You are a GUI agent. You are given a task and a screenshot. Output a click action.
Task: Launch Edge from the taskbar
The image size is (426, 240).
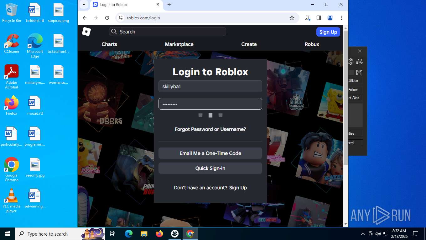tap(128, 234)
